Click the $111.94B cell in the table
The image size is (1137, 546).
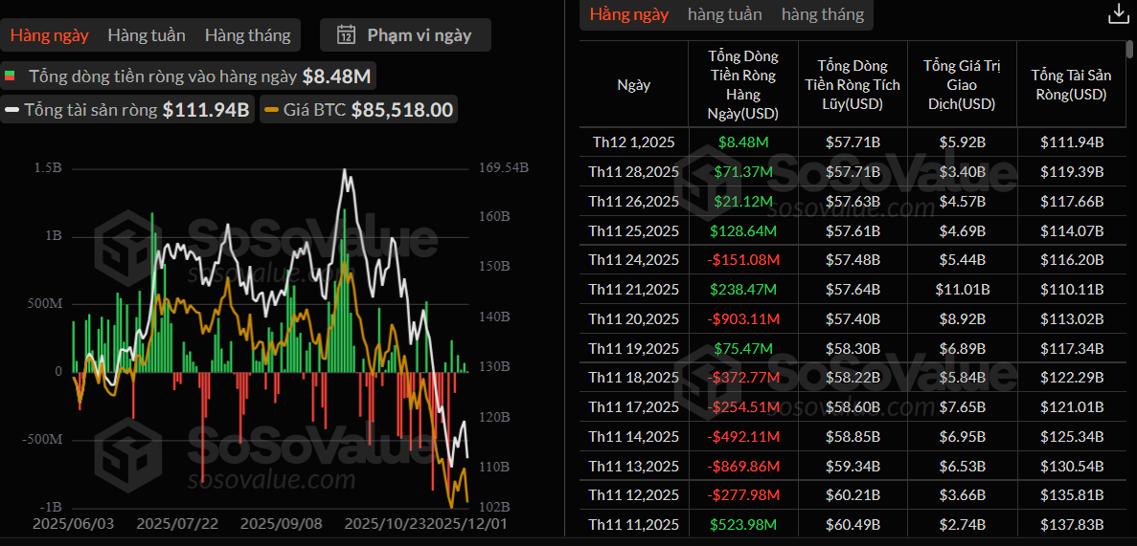[x=1072, y=142]
